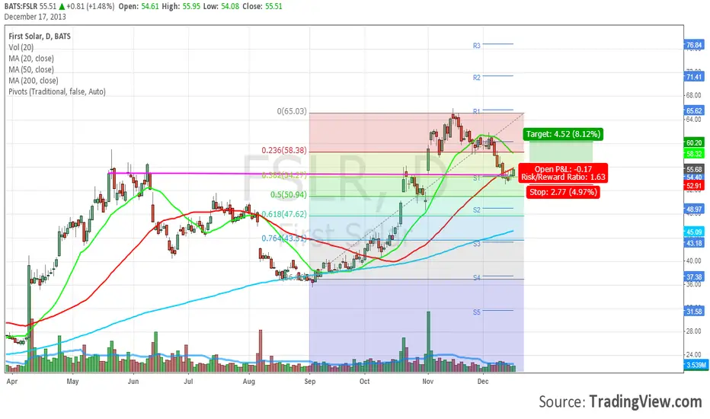Select the Pivots (Traditional, false, Auto) legend
This screenshot has width=710, height=419.
pyautogui.click(x=57, y=91)
